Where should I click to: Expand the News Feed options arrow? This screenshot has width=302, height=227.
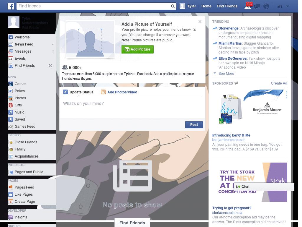[x=53, y=44]
